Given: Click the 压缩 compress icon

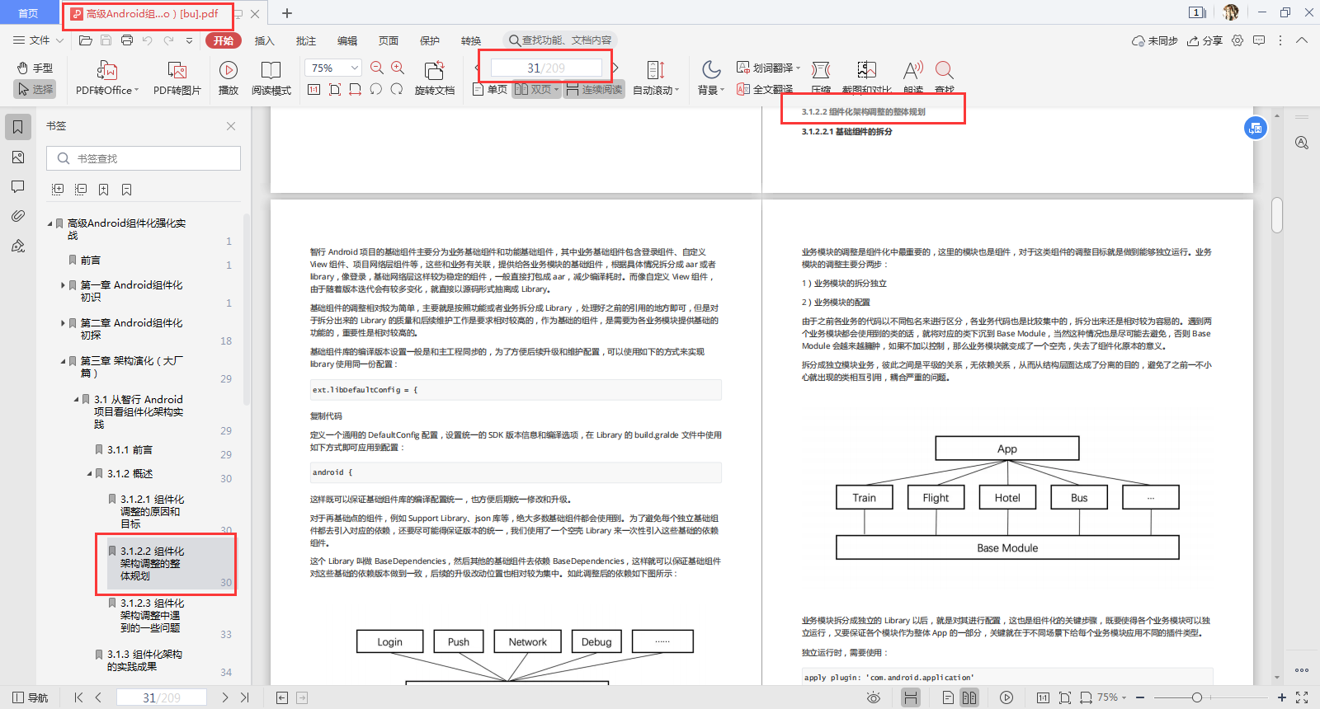Looking at the screenshot, I should click(821, 70).
